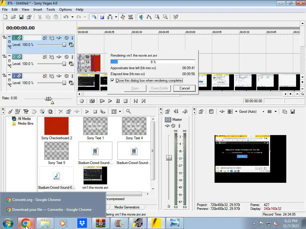Open split screen view dropdown arrow

click(x=236, y=112)
